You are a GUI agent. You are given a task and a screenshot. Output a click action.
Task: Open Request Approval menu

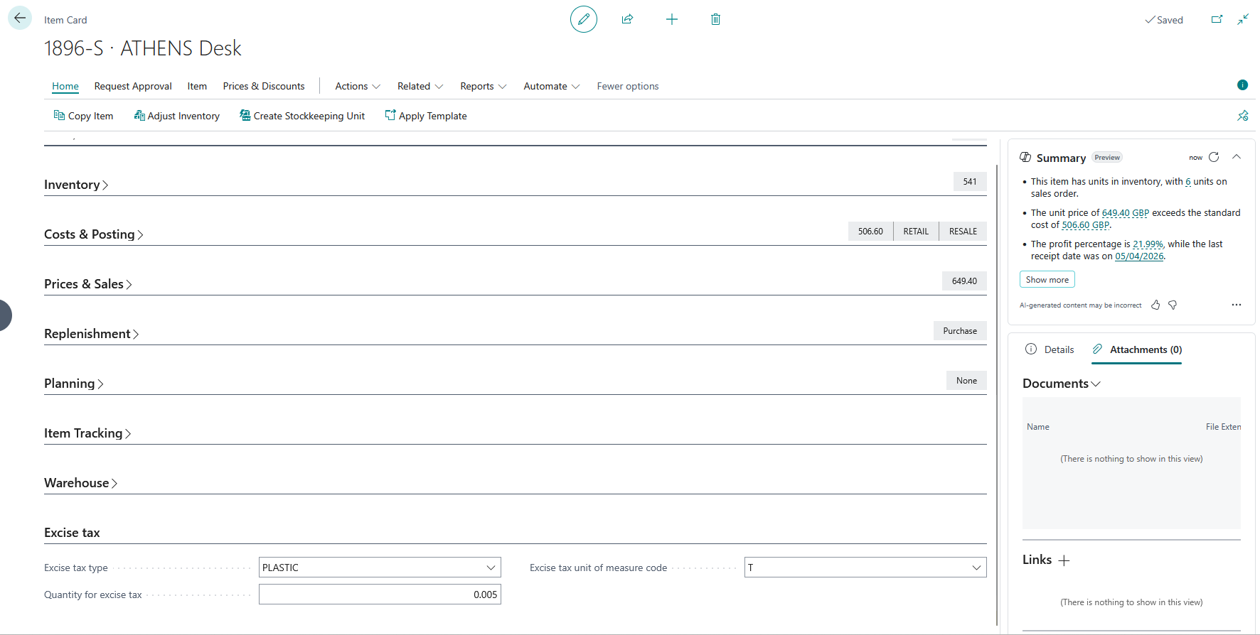pyautogui.click(x=133, y=86)
